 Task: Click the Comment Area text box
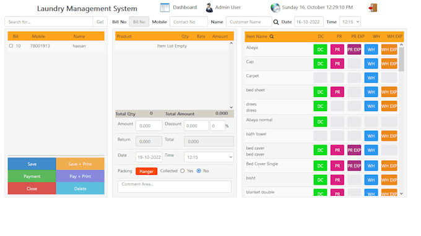[x=175, y=187]
